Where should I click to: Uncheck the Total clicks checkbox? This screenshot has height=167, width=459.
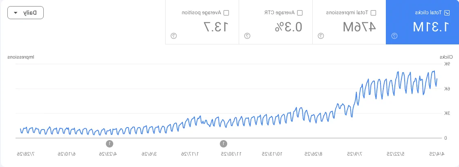(447, 13)
